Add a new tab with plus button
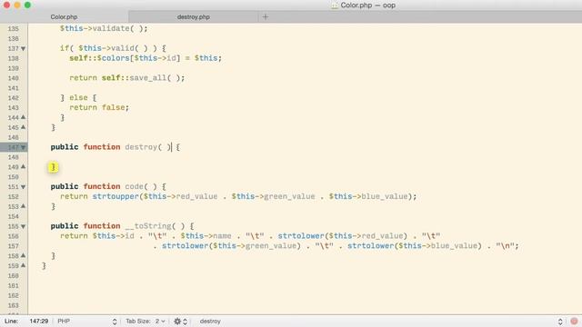 265,16
